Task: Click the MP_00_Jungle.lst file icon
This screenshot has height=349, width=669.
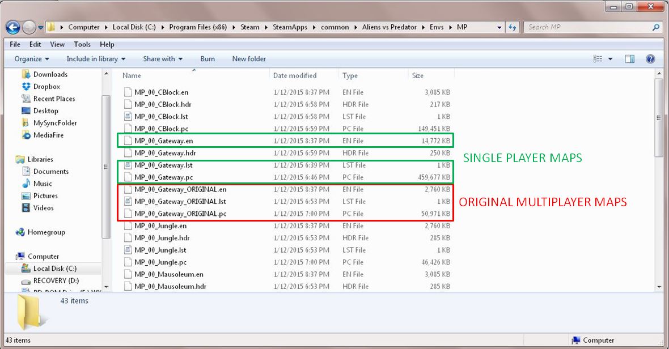Action: pyautogui.click(x=128, y=250)
